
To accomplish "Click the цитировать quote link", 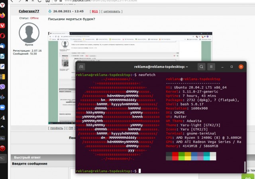I will coord(112,12).
